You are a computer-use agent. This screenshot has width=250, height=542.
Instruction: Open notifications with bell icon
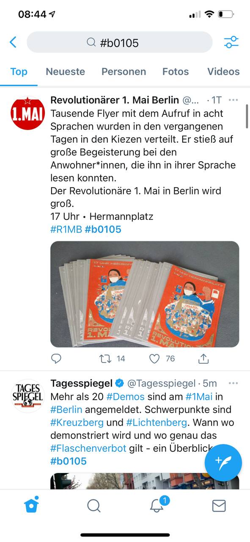coord(157,505)
